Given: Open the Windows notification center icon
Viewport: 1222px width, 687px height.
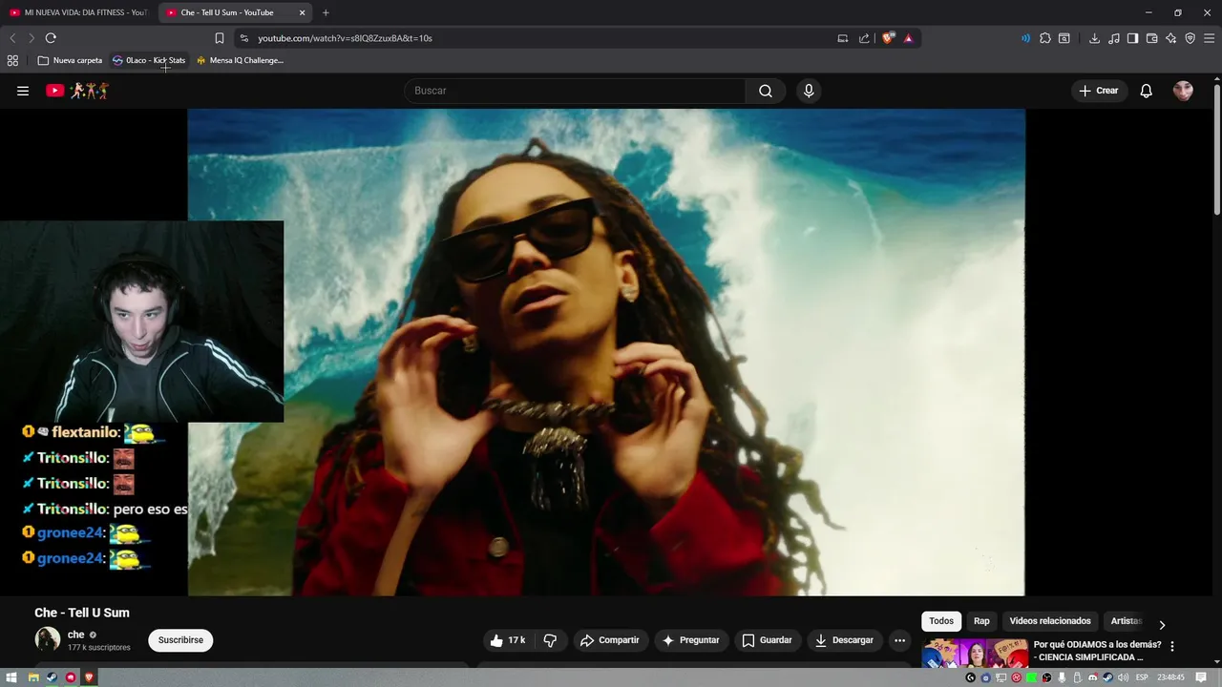Looking at the screenshot, I should coord(1201,677).
